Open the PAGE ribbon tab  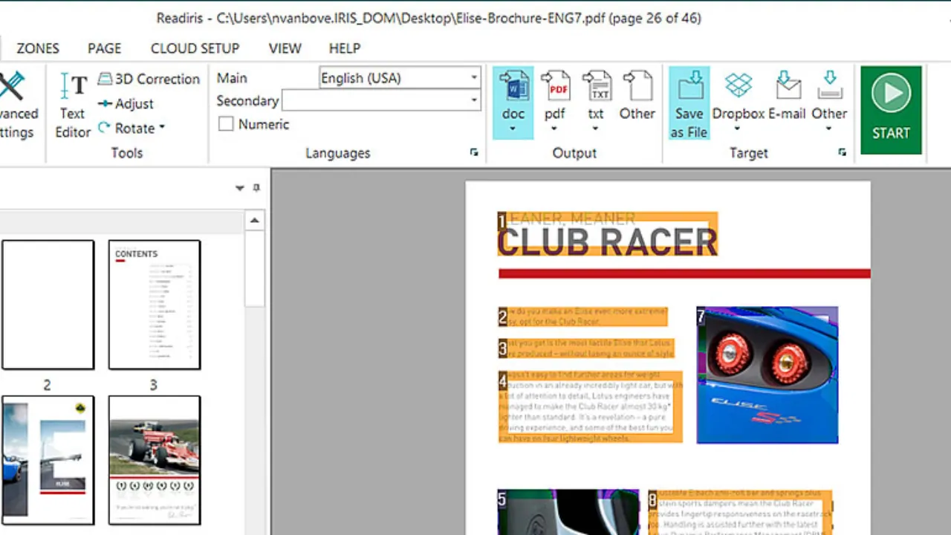pyautogui.click(x=104, y=48)
